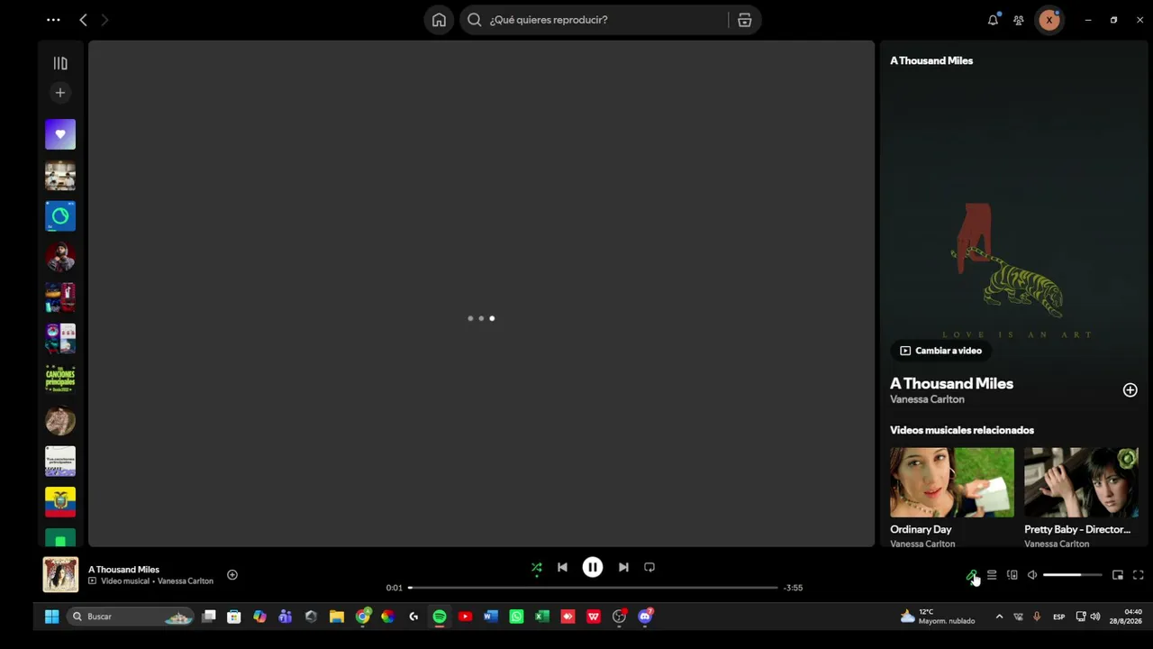The height and width of the screenshot is (649, 1153).
Task: Open WhatsApp from taskbar
Action: (516, 617)
